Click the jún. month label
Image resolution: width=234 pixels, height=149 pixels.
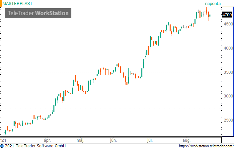coord(114,140)
